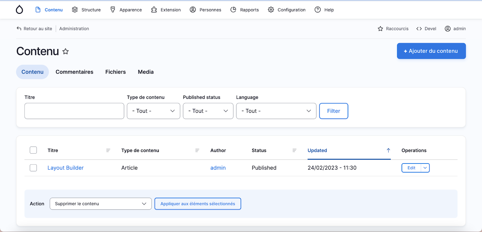The height and width of the screenshot is (232, 482).
Task: Expand the Type de contenu filter dropdown
Action: coord(153,111)
